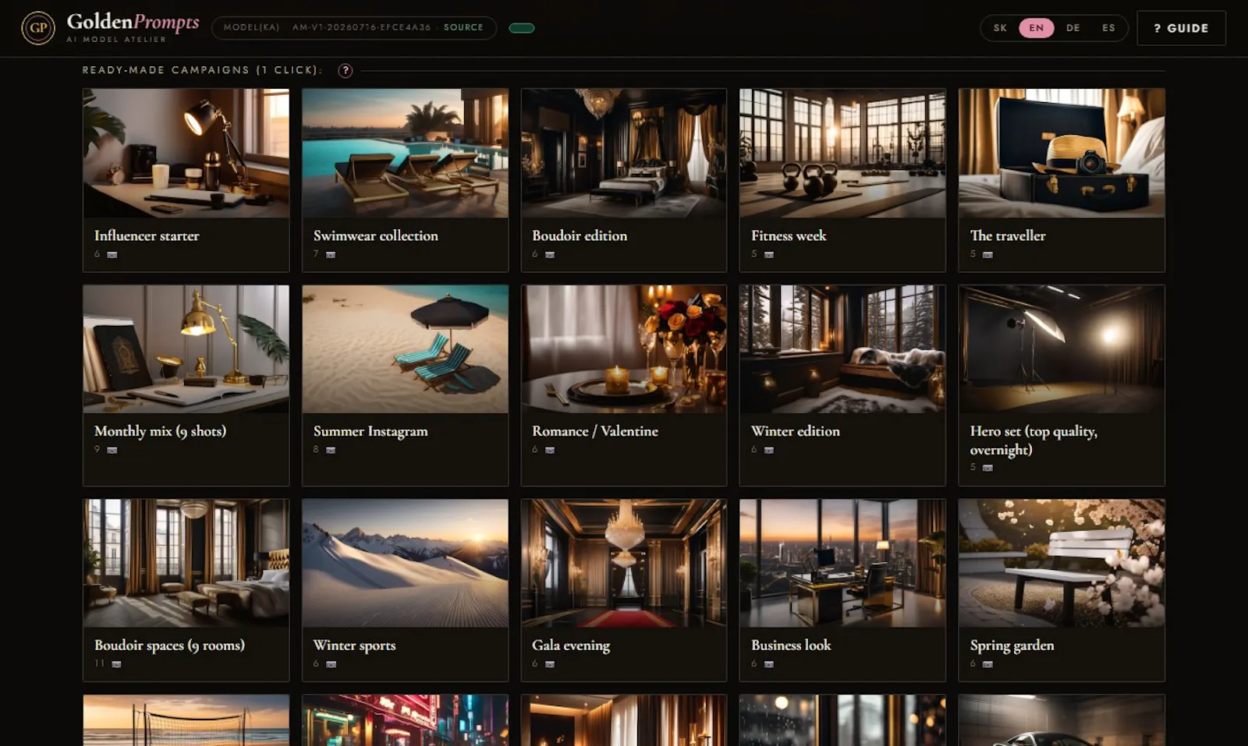The height and width of the screenshot is (746, 1248).
Task: Click the camera icon under Fitness week
Action: point(769,255)
